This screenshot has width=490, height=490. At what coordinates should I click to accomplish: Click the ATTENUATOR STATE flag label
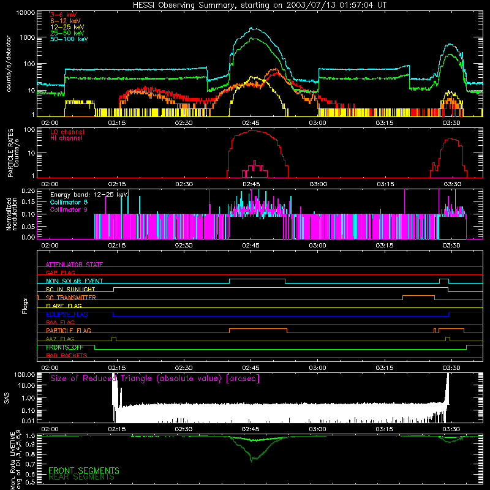pyautogui.click(x=74, y=265)
